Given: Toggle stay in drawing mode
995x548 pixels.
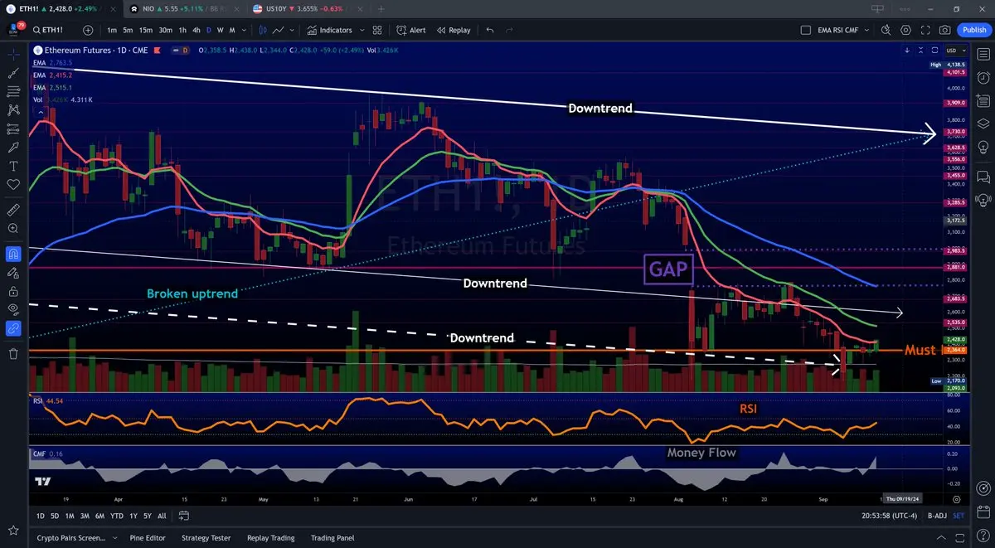Looking at the screenshot, I should [13, 272].
